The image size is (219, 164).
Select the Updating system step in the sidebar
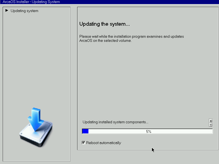tap(24, 11)
